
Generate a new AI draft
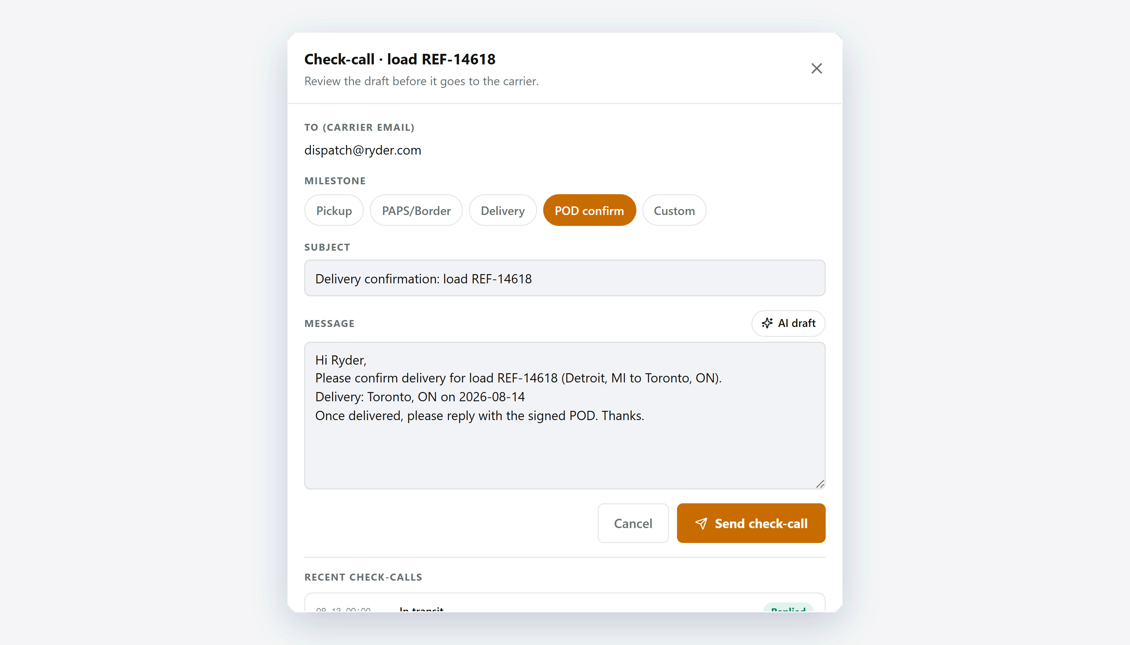788,323
